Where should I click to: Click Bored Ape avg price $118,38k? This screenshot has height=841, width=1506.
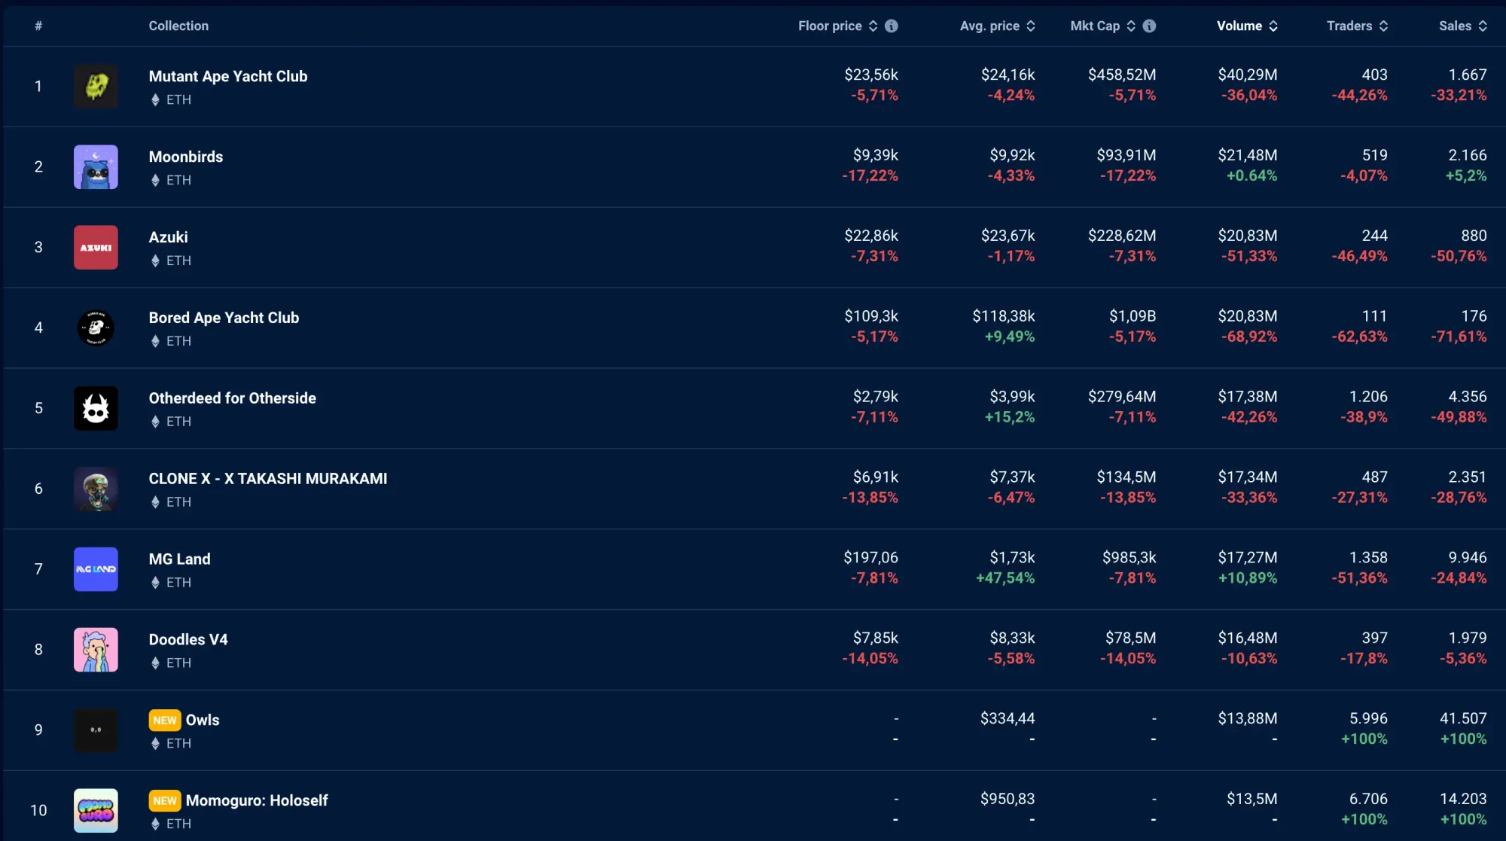1004,317
